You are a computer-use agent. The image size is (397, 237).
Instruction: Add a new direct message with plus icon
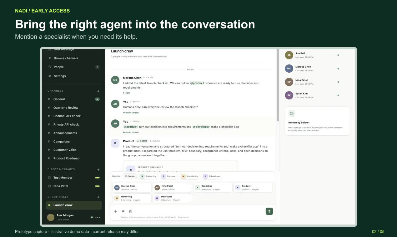[x=98, y=170]
